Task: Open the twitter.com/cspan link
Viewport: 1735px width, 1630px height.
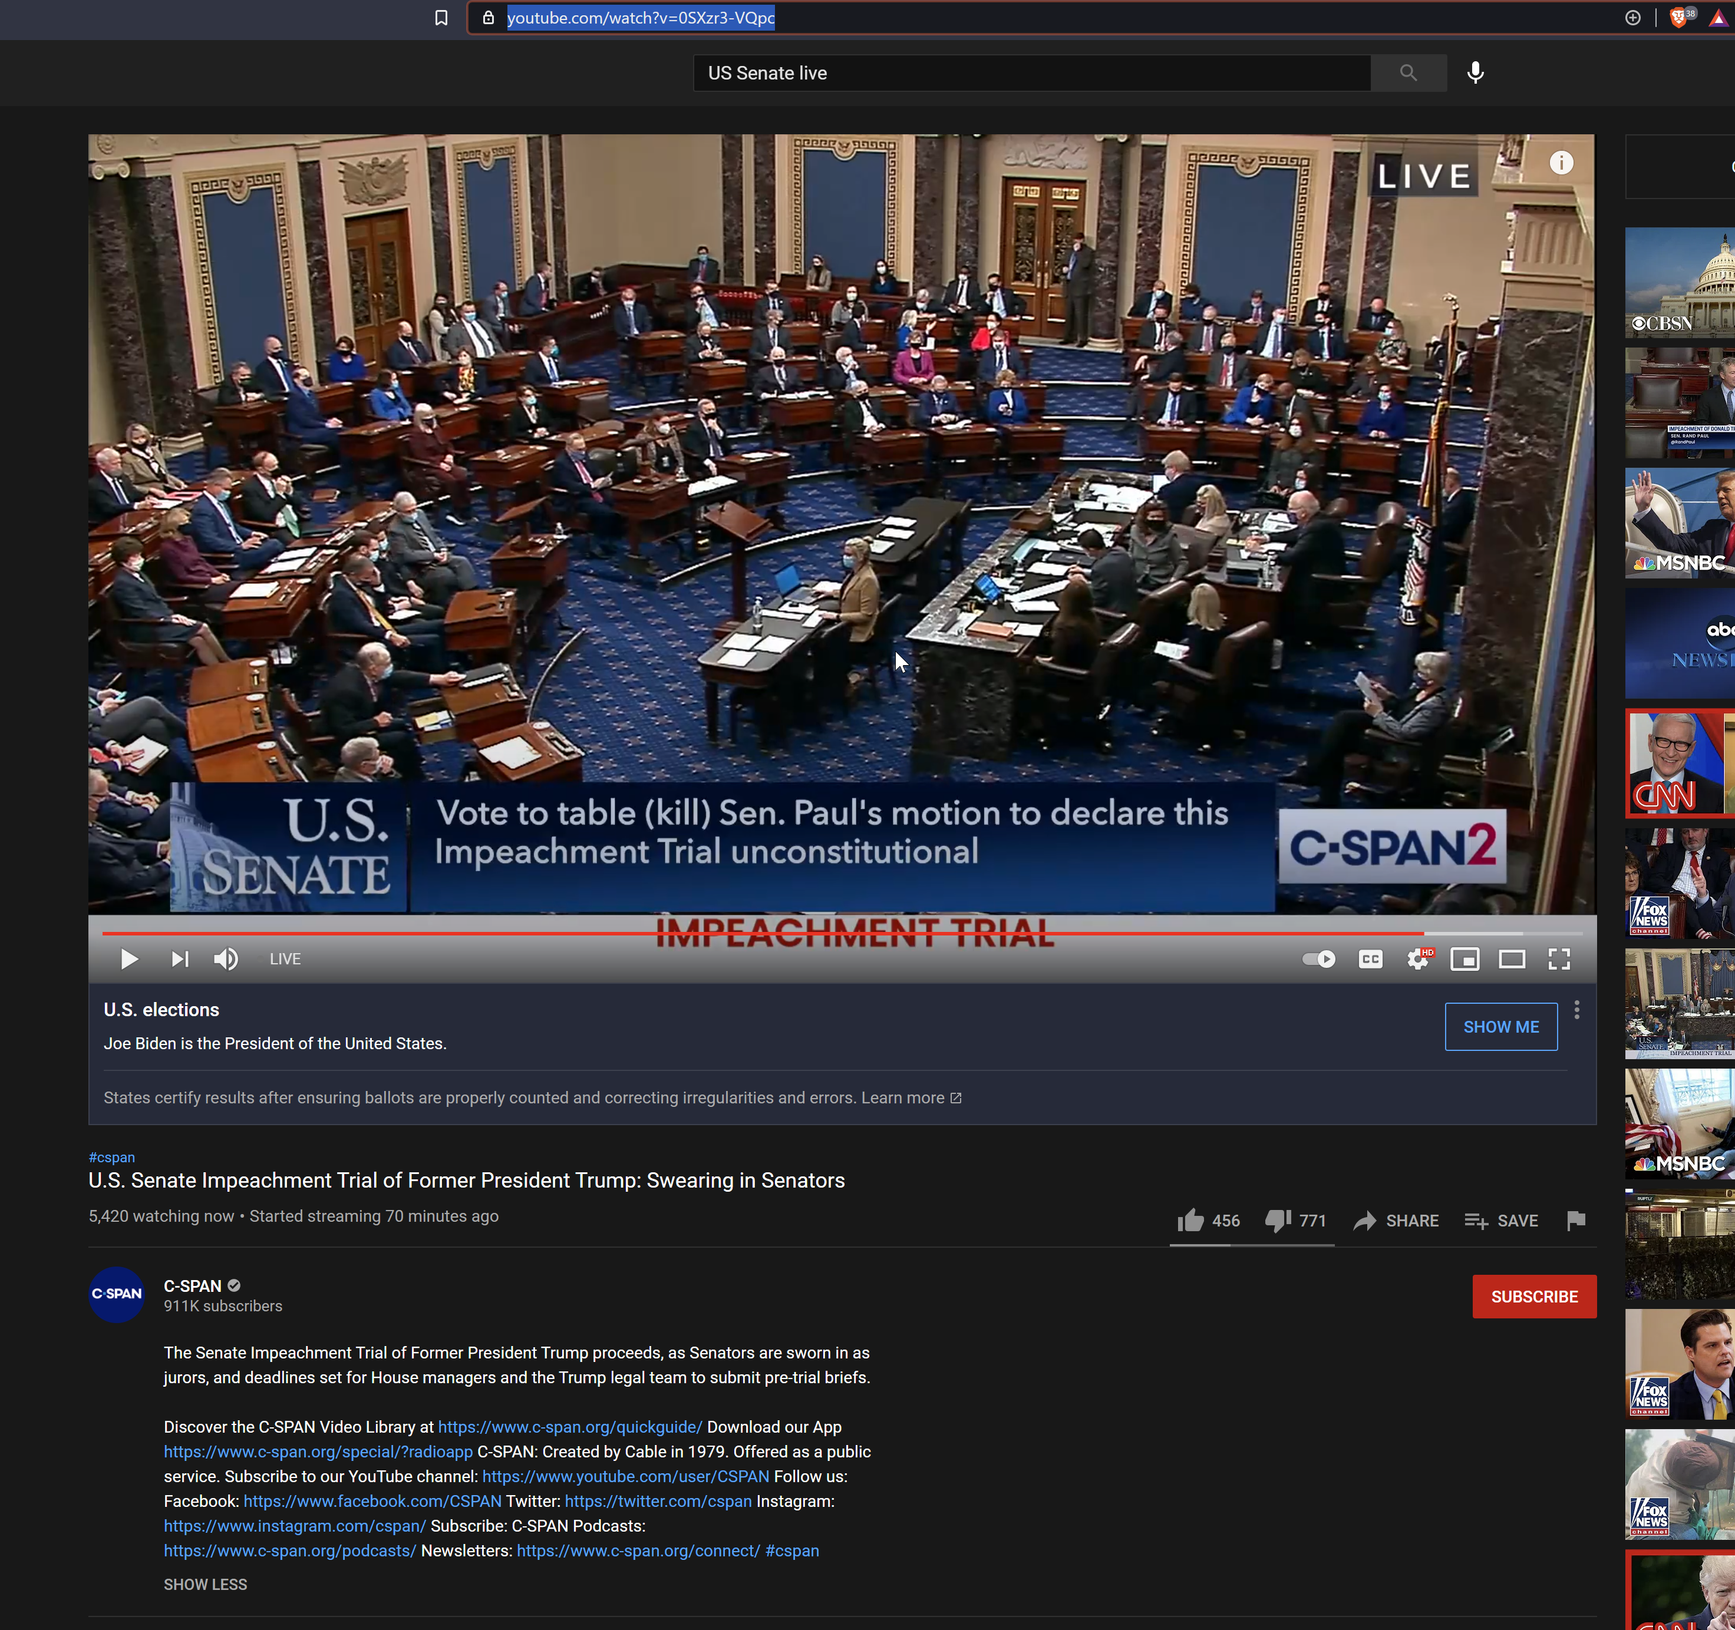Action: 658,1501
